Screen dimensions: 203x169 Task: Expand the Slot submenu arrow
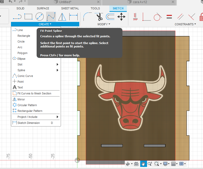[x=58, y=64]
